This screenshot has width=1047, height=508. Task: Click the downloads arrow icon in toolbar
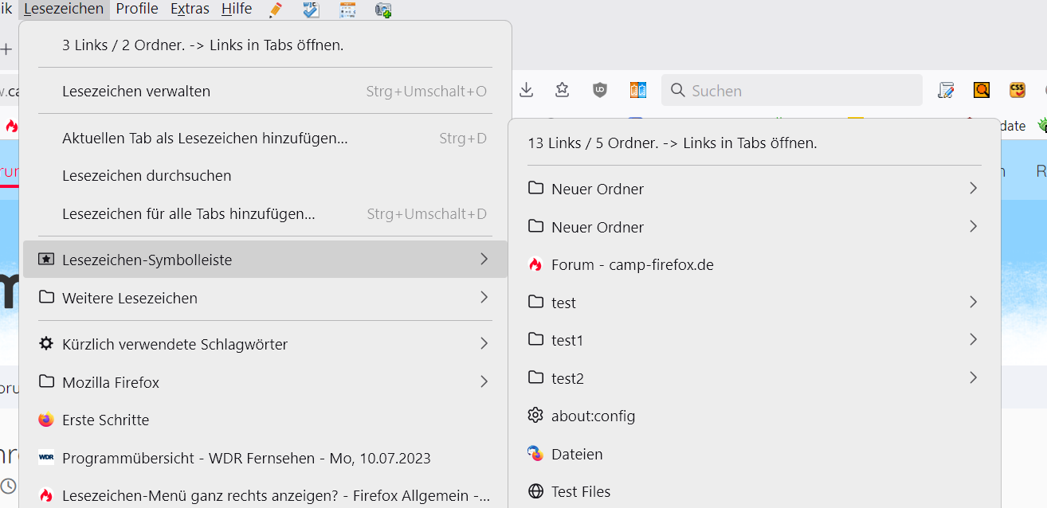pyautogui.click(x=526, y=90)
